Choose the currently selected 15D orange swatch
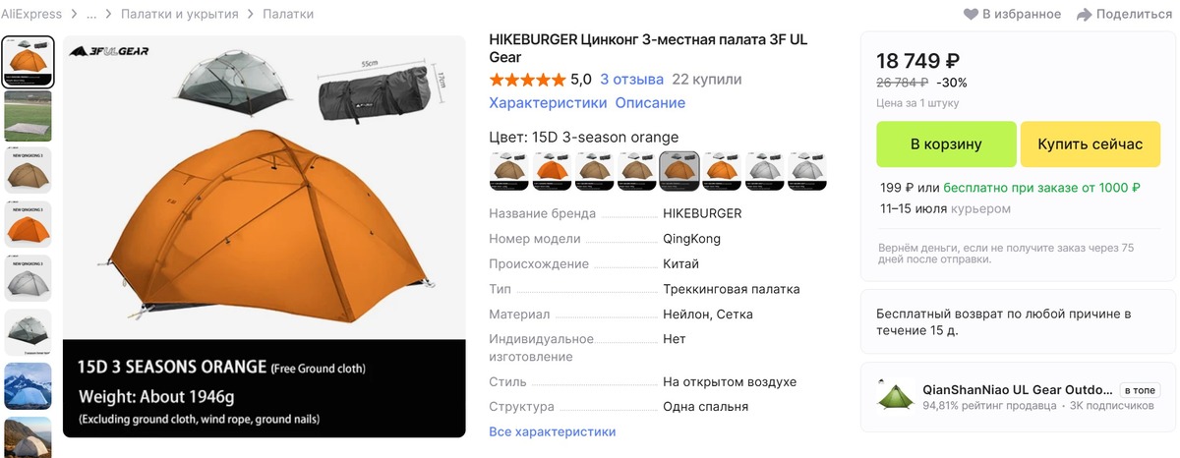 point(679,170)
